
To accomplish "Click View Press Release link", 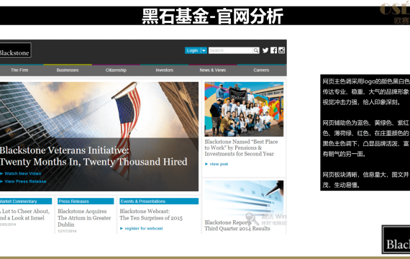I will click(25, 181).
